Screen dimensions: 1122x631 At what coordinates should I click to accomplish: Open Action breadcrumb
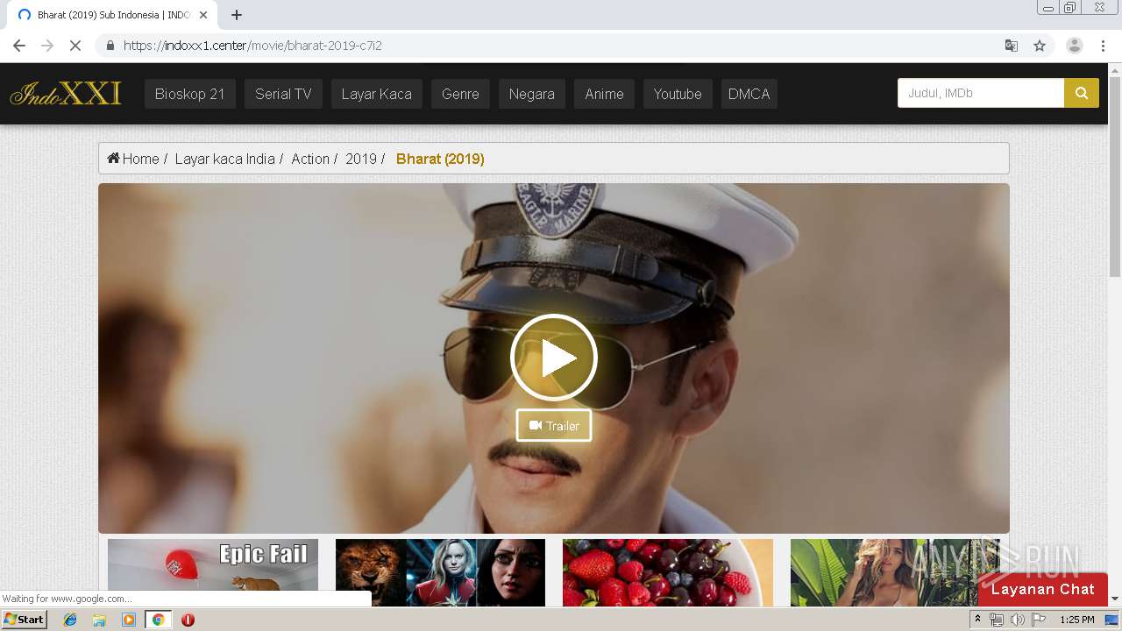[310, 159]
